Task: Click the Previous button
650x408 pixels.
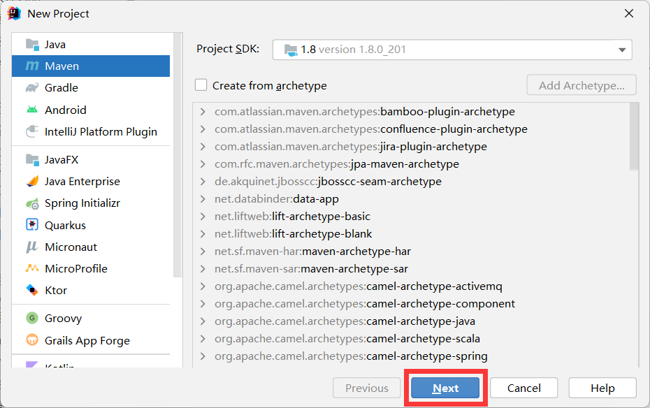Action: click(367, 388)
